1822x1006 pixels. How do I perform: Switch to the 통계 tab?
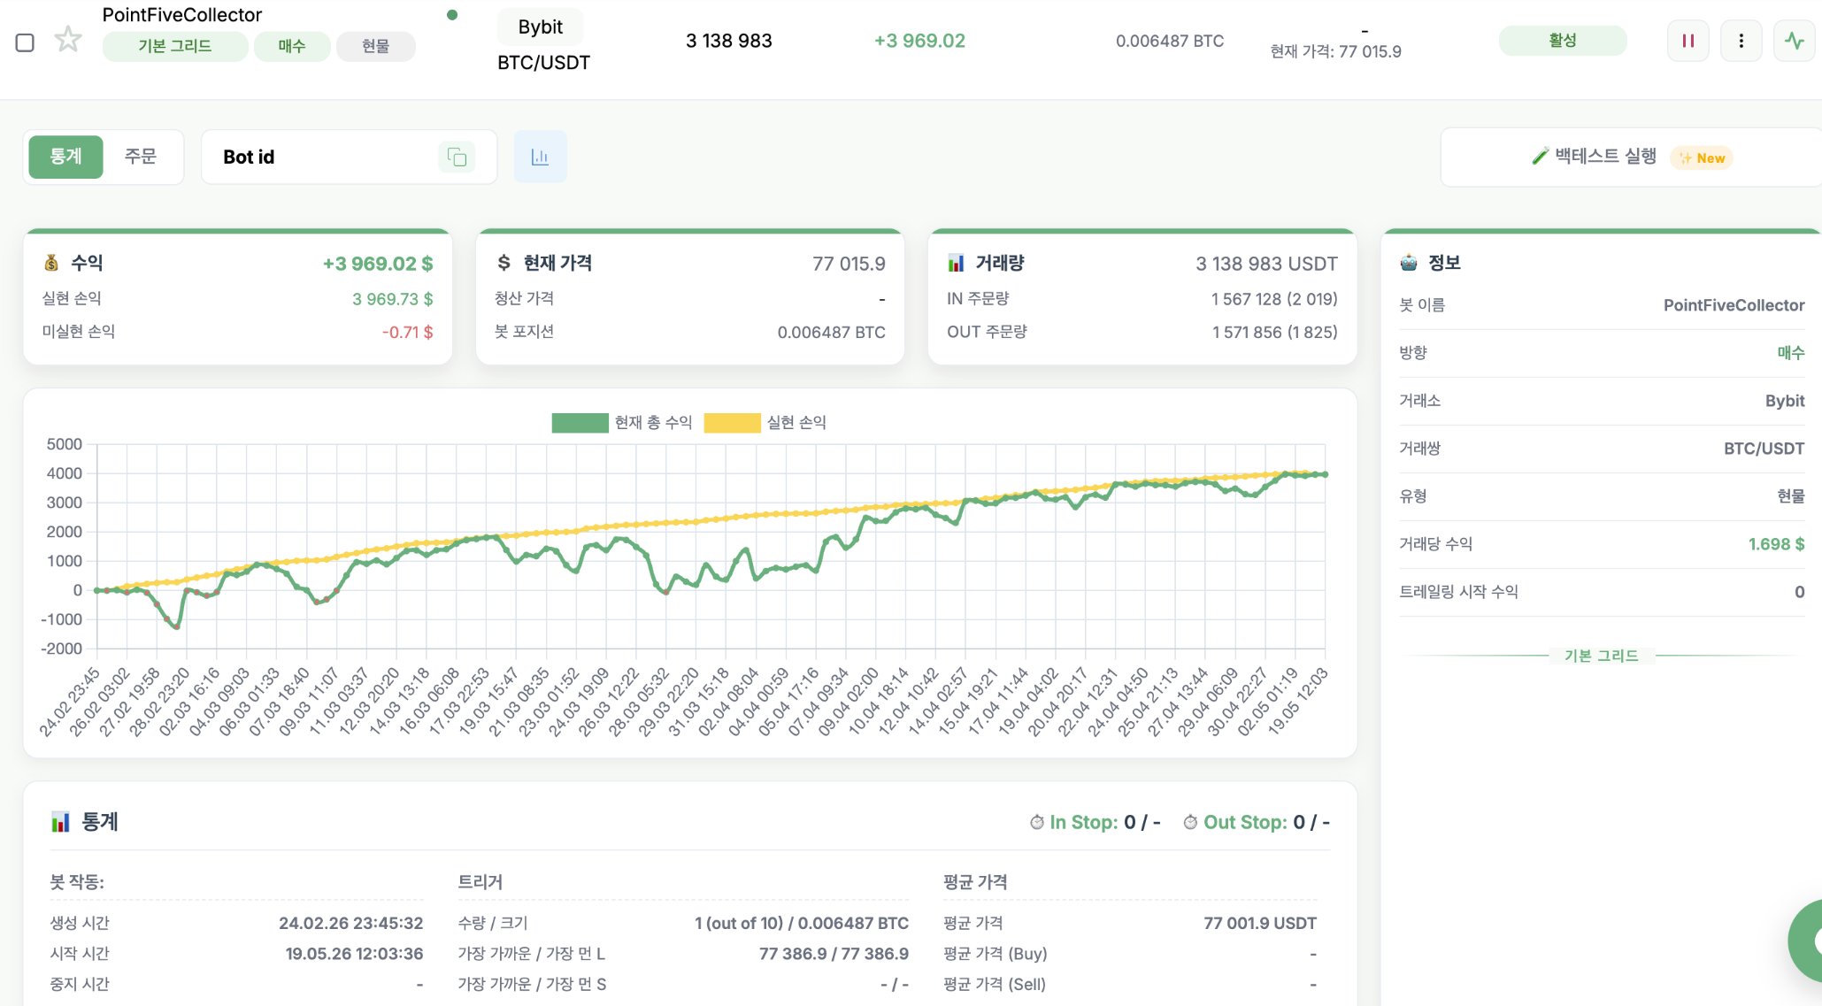click(x=65, y=157)
